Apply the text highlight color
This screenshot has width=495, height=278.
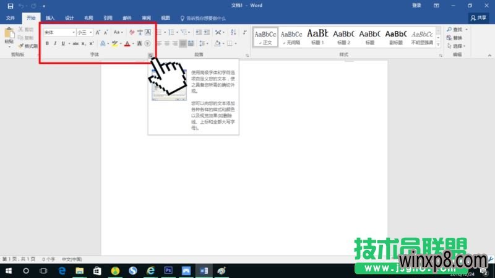click(x=114, y=43)
